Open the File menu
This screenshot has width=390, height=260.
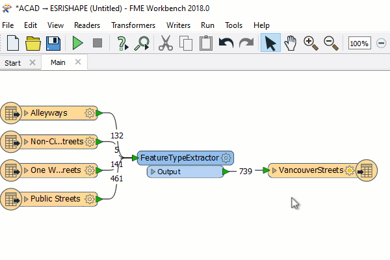(x=8, y=25)
